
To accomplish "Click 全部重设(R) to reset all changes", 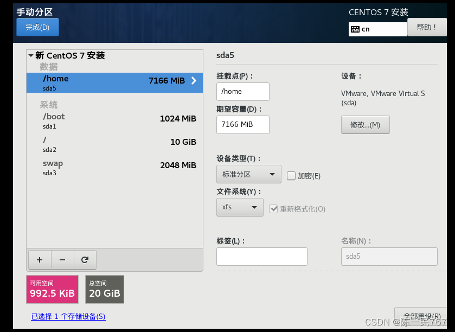I will coord(420,315).
